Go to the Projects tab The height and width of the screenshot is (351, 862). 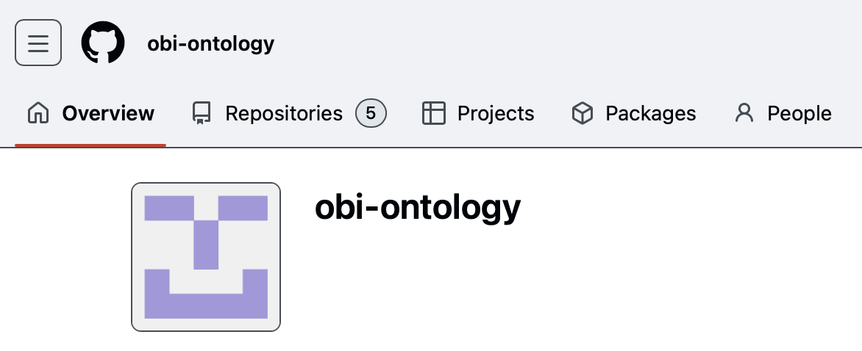tap(495, 113)
